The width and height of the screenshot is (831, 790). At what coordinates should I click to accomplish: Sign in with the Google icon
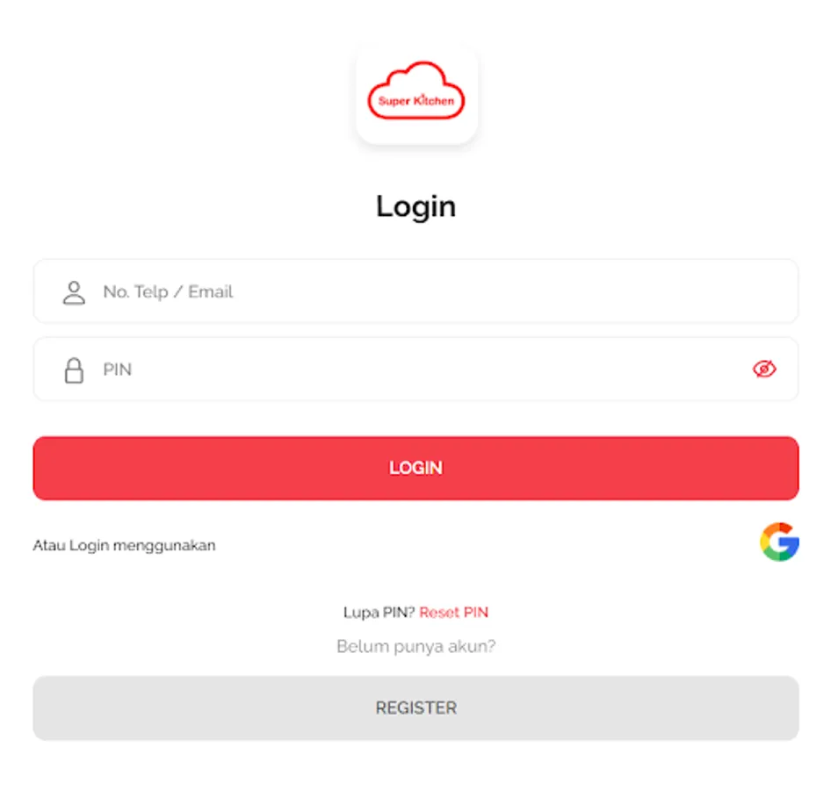click(x=779, y=542)
